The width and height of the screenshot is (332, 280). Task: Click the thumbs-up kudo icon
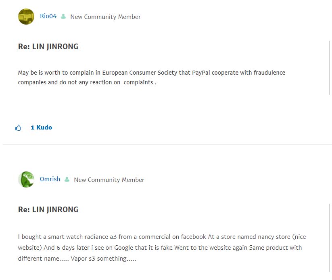coord(18,128)
